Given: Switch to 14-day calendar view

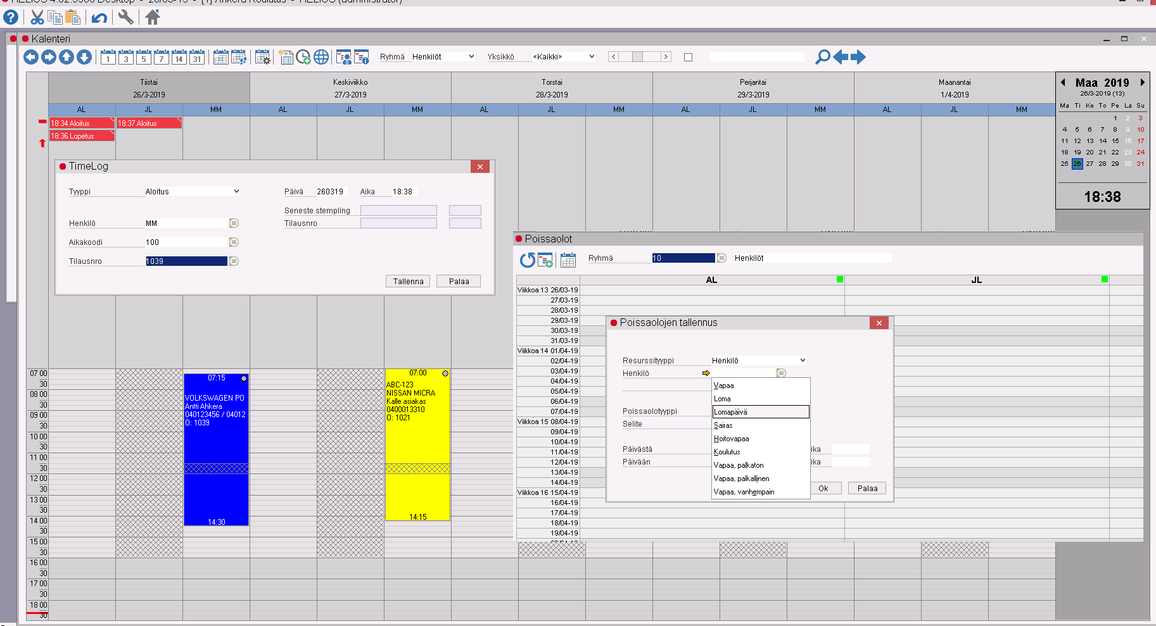Looking at the screenshot, I should [179, 57].
